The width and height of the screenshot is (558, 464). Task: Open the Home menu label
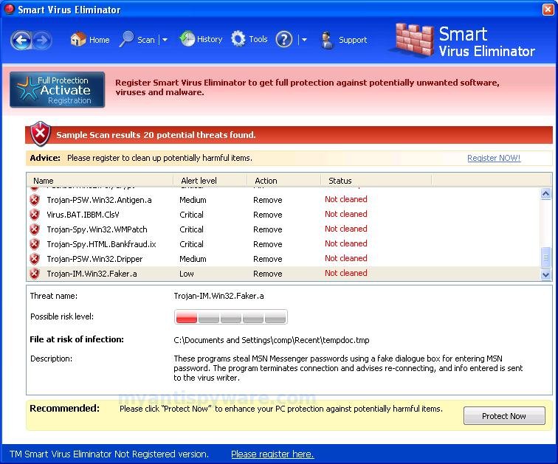[x=100, y=40]
